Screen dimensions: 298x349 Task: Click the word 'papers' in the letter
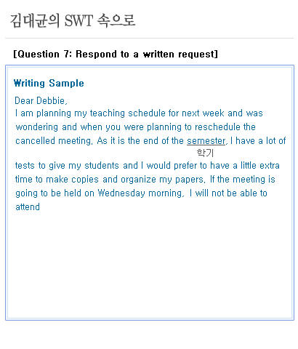pos(190,180)
